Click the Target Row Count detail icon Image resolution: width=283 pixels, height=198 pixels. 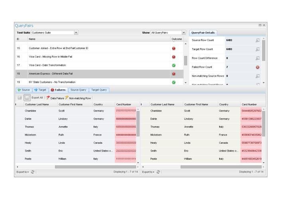click(257, 49)
